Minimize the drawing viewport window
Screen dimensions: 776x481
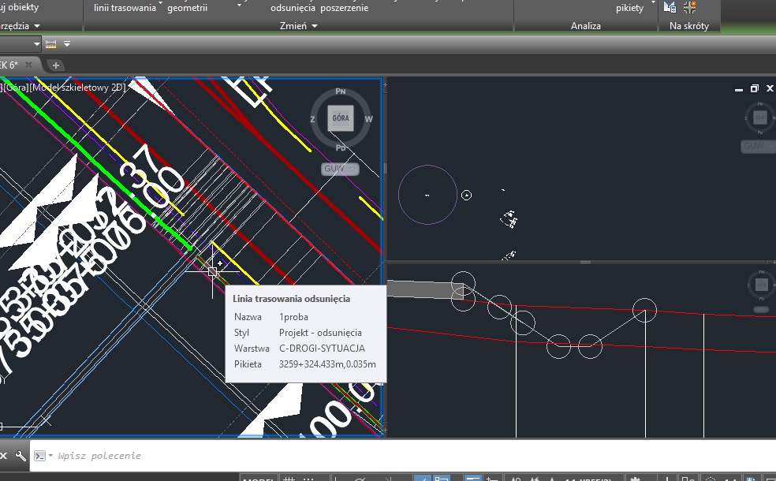coord(739,89)
